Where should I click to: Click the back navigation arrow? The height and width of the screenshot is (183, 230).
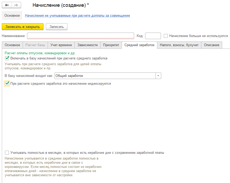pyautogui.click(x=7, y=5)
